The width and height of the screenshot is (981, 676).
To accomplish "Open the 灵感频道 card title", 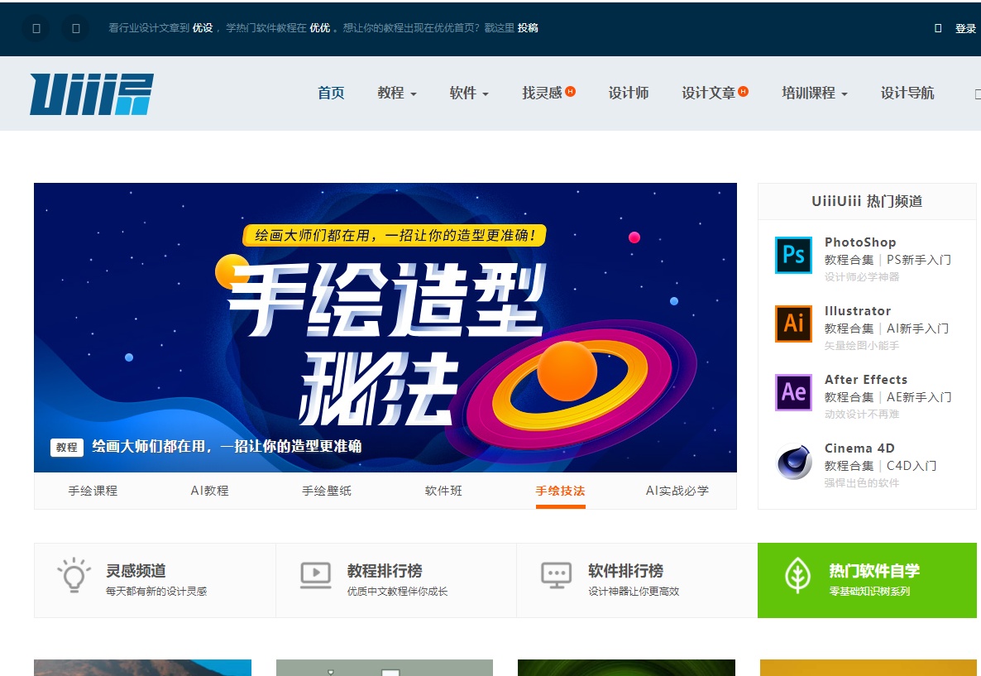I will coord(136,571).
